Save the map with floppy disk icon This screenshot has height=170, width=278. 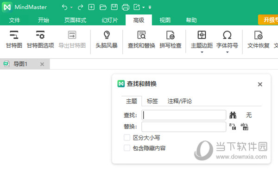coord(114,7)
